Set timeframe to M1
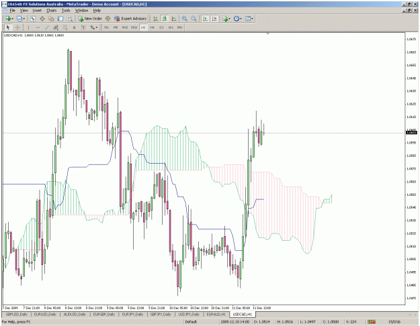Viewport: 420px width, 326px height. pyautogui.click(x=106, y=28)
